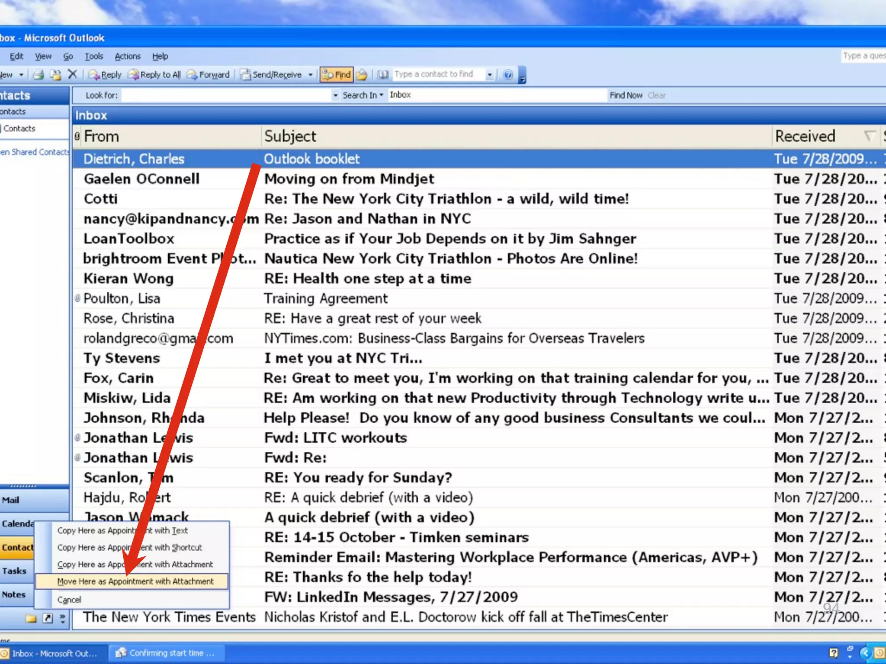886x664 pixels.
Task: Toggle the Find bar button
Action: click(337, 74)
